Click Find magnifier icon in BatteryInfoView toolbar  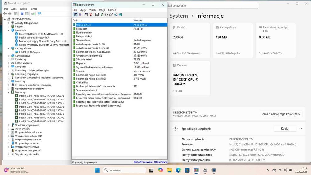click(x=116, y=15)
